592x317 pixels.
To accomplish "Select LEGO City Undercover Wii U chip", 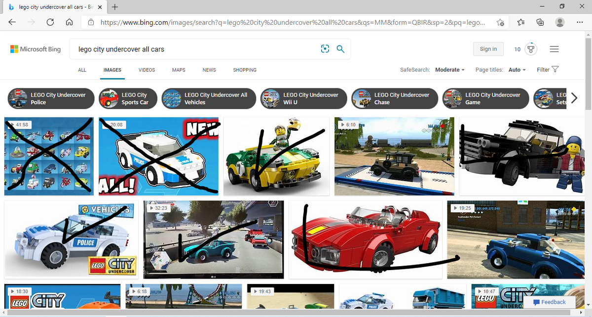I will (303, 98).
